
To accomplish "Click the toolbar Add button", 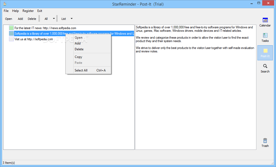I will [20, 19].
